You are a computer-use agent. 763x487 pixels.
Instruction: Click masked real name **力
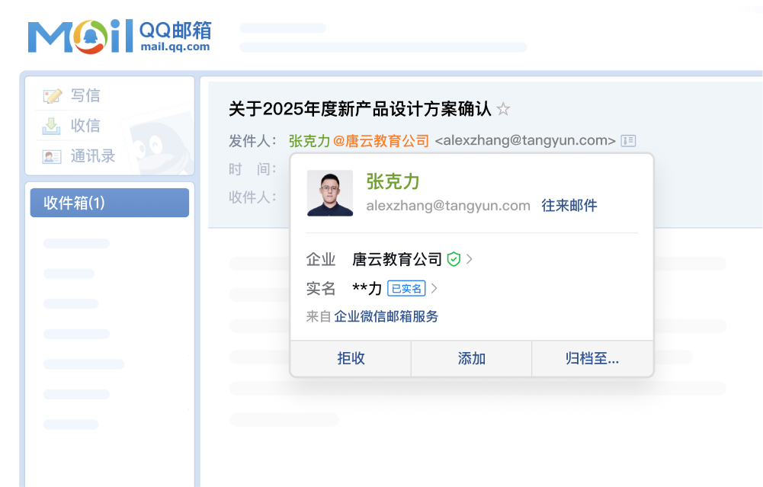tap(367, 289)
